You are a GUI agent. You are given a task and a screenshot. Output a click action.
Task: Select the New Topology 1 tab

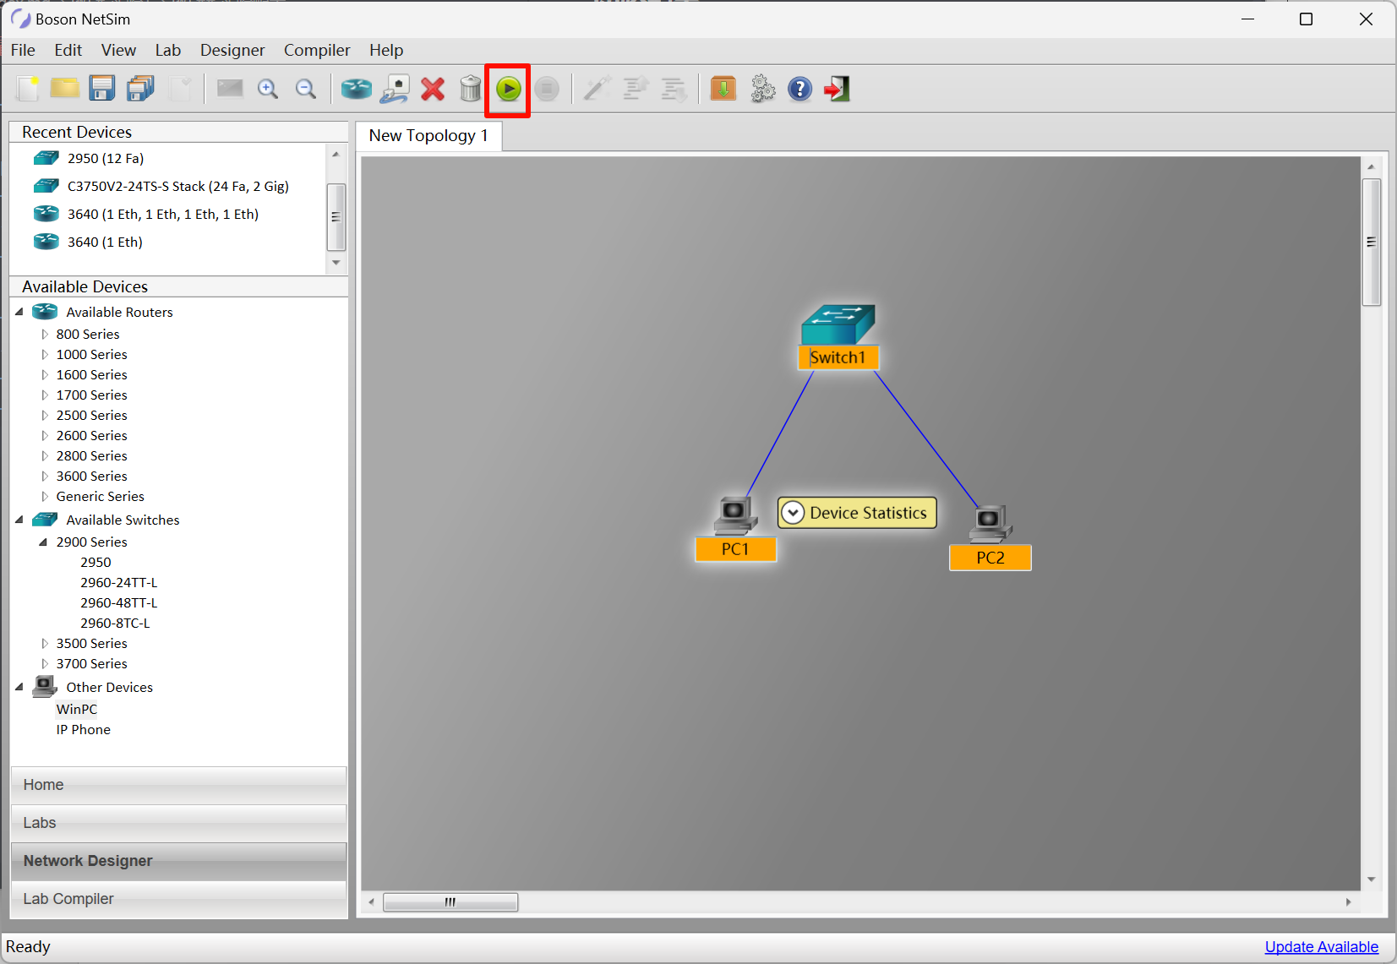coord(428,135)
